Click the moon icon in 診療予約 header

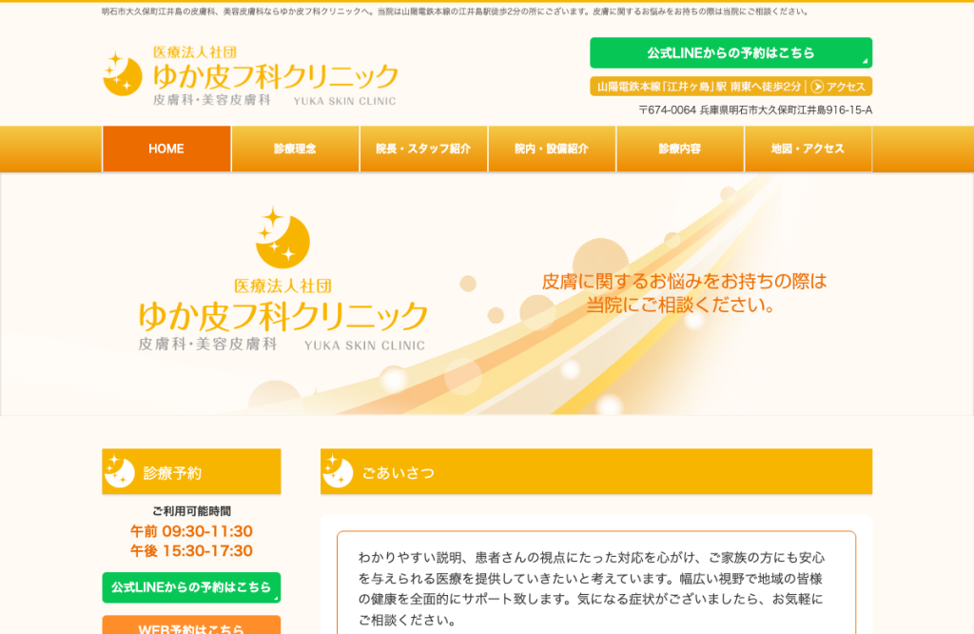tap(119, 472)
